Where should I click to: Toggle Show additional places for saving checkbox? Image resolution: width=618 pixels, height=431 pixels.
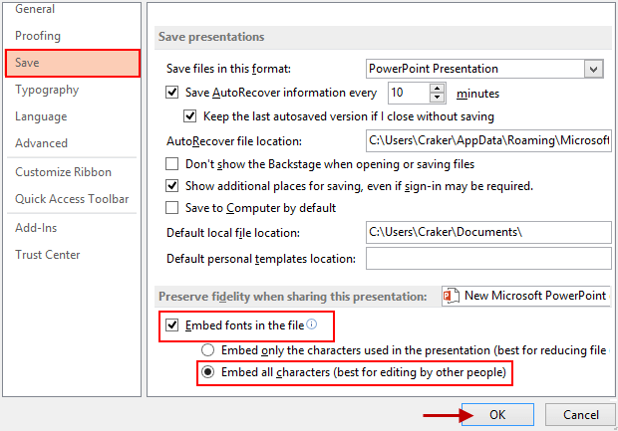pyautogui.click(x=171, y=186)
